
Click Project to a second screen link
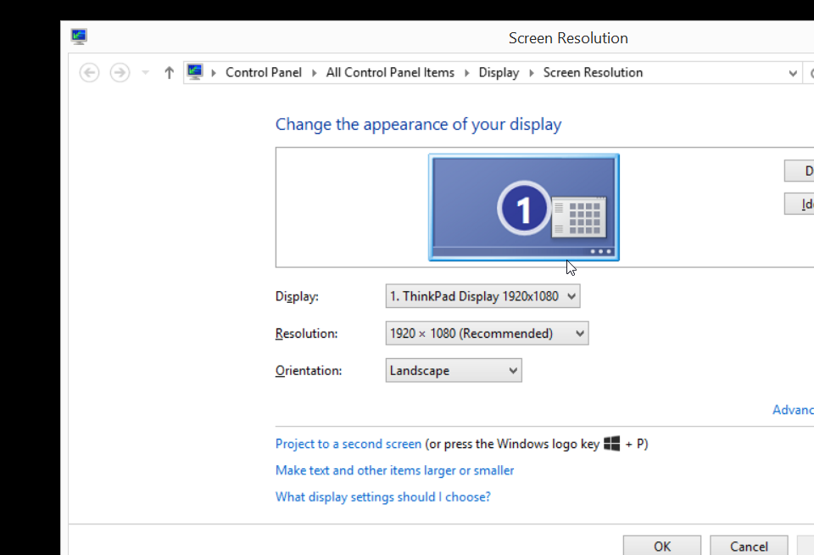click(x=348, y=445)
